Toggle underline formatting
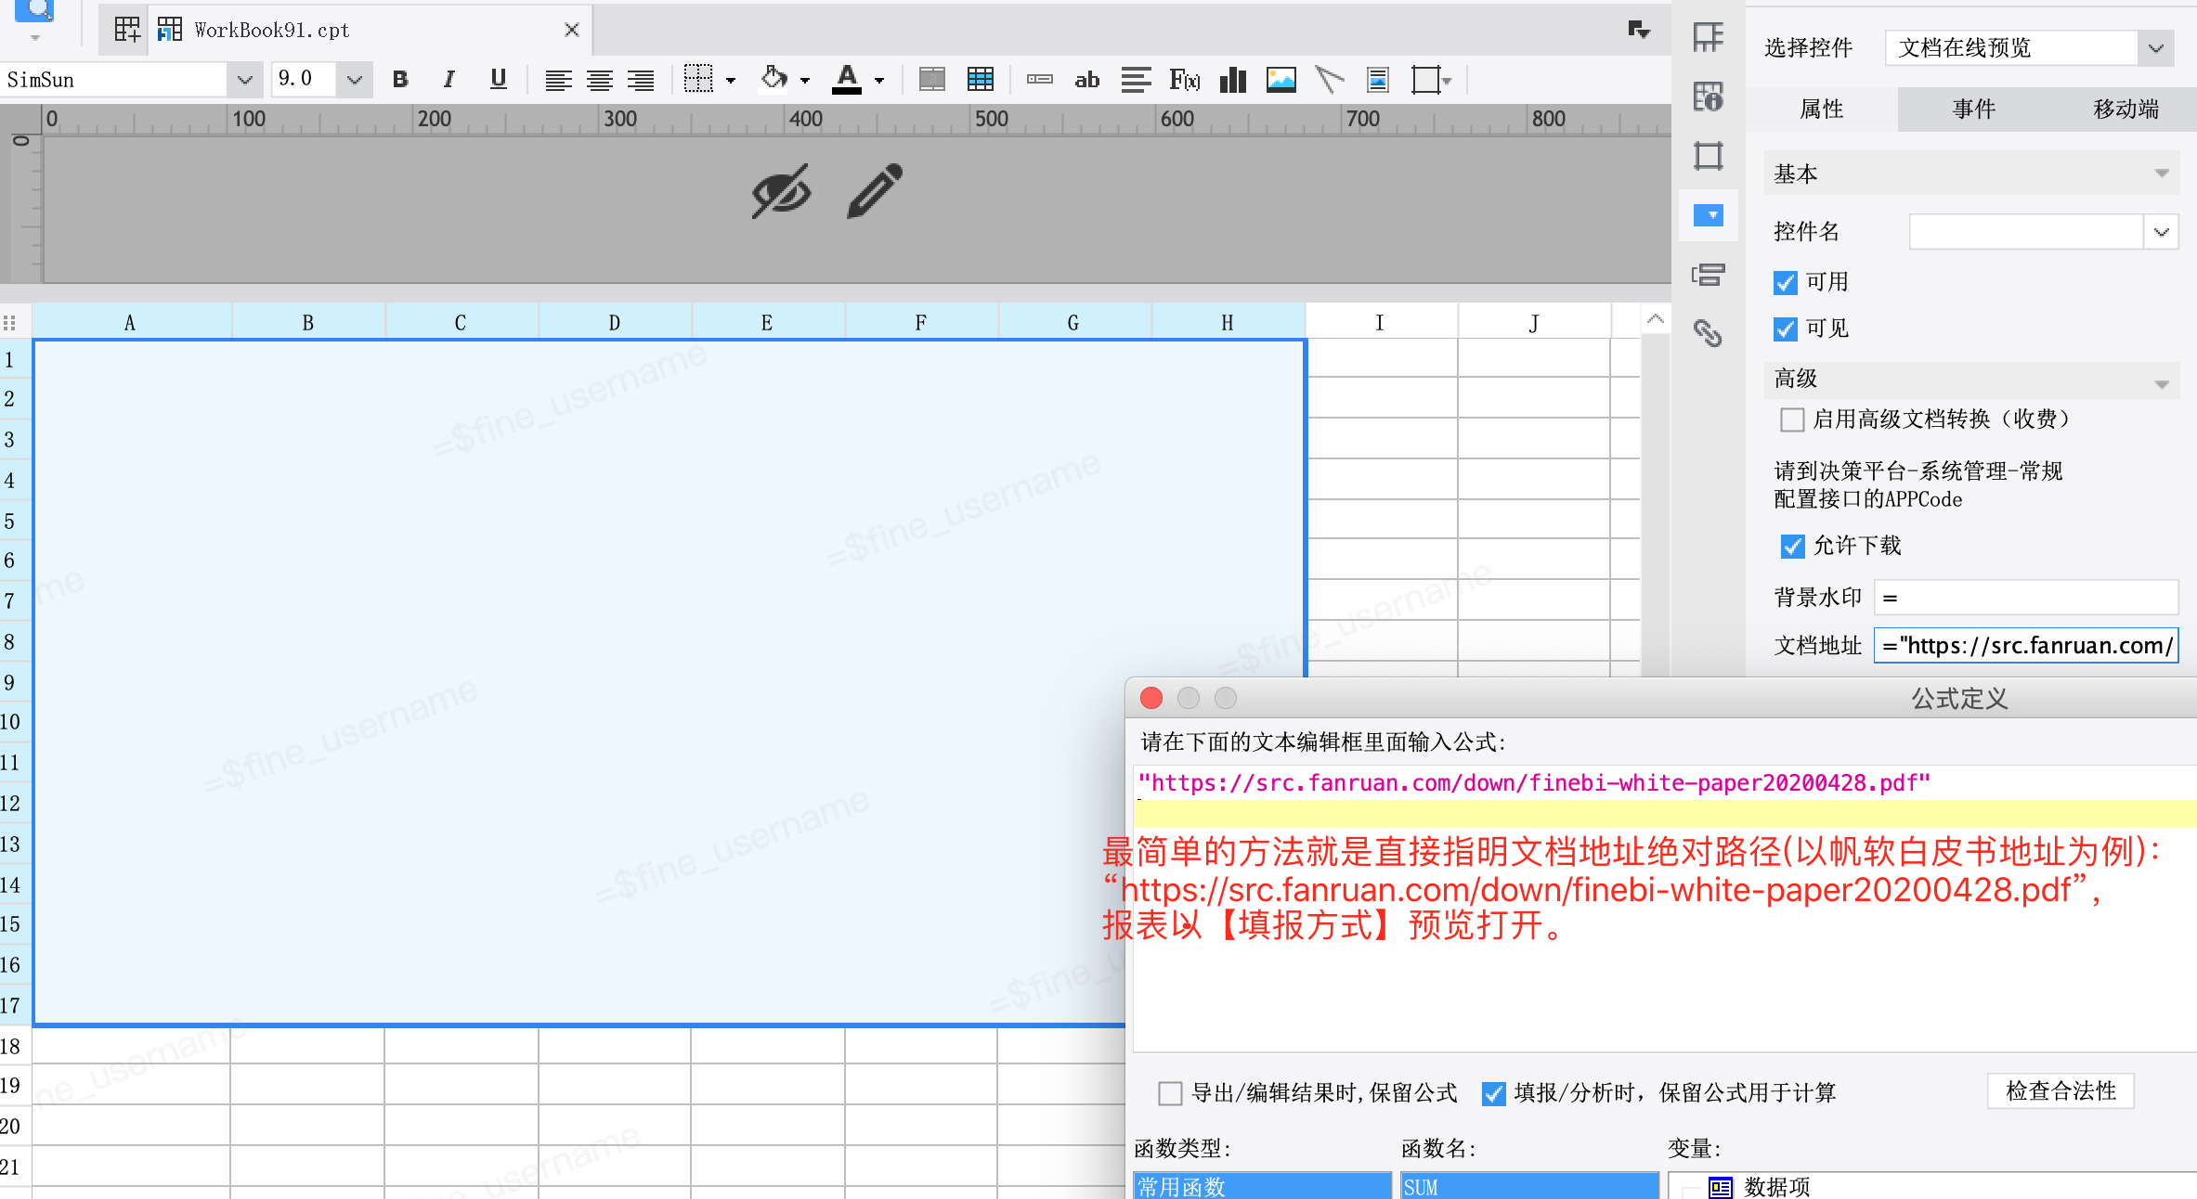This screenshot has width=2197, height=1199. tap(499, 80)
